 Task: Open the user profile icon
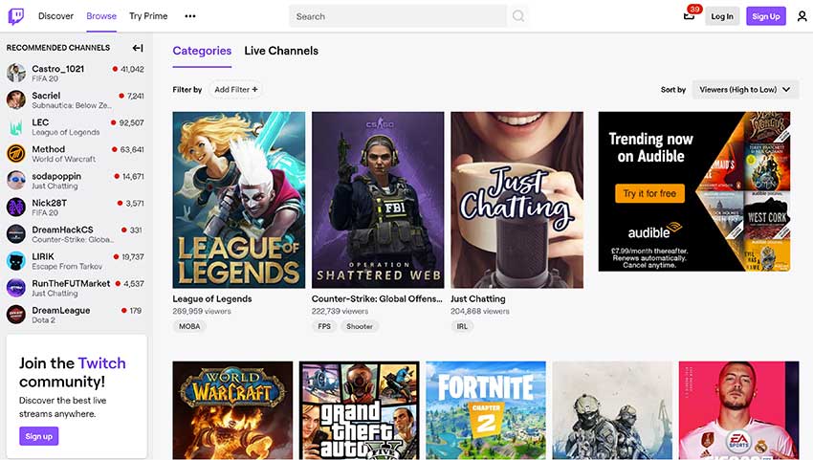click(x=802, y=16)
